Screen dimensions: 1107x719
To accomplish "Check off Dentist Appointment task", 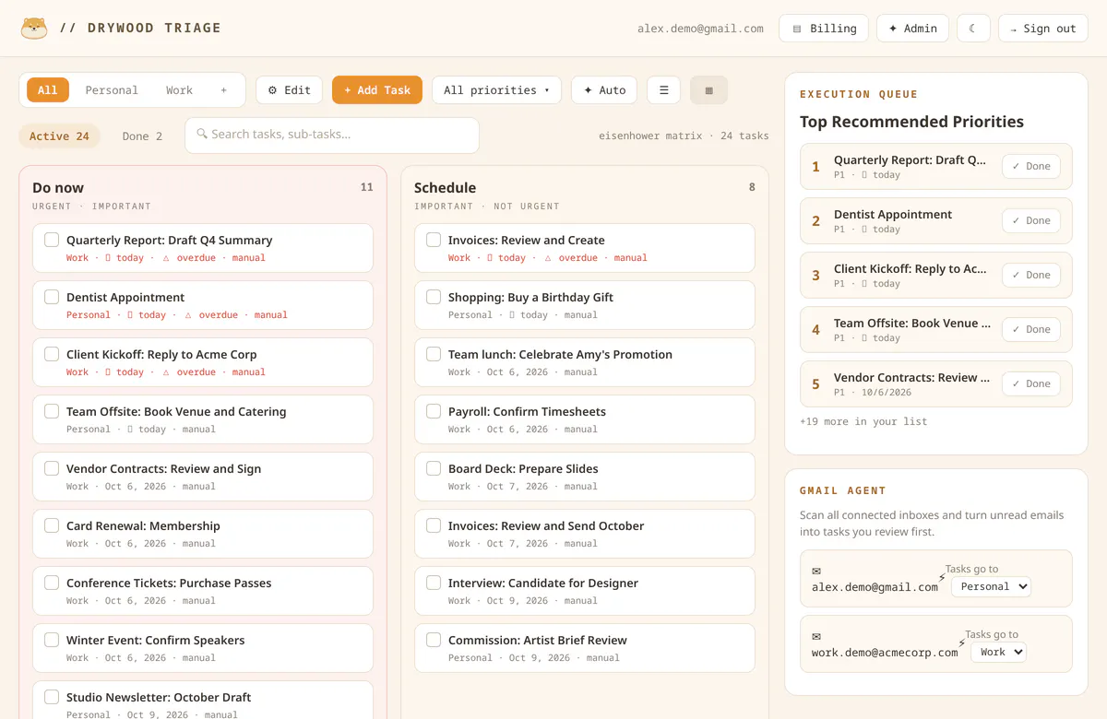I will point(52,297).
